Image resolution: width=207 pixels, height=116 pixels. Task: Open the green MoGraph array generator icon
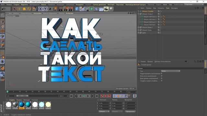pos(92,9)
